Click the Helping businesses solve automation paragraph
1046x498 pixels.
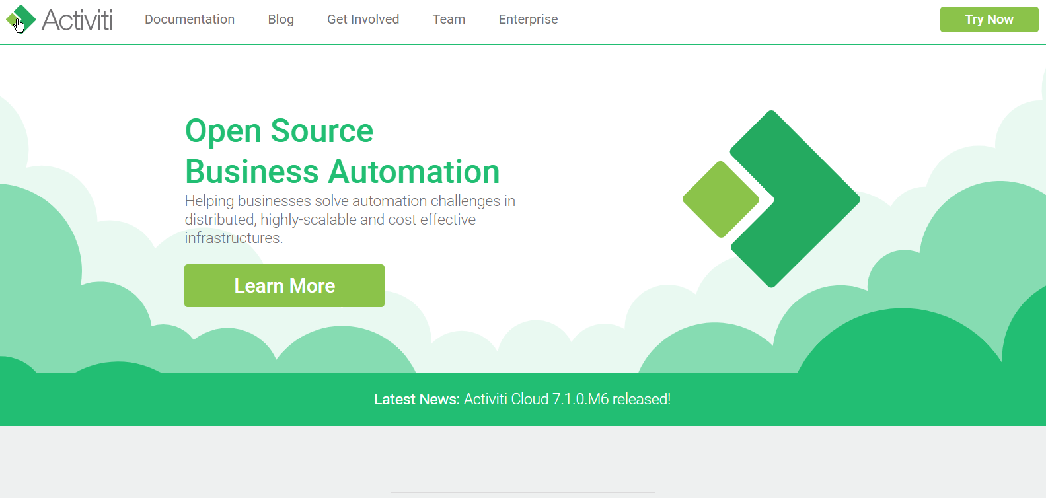[x=350, y=219]
